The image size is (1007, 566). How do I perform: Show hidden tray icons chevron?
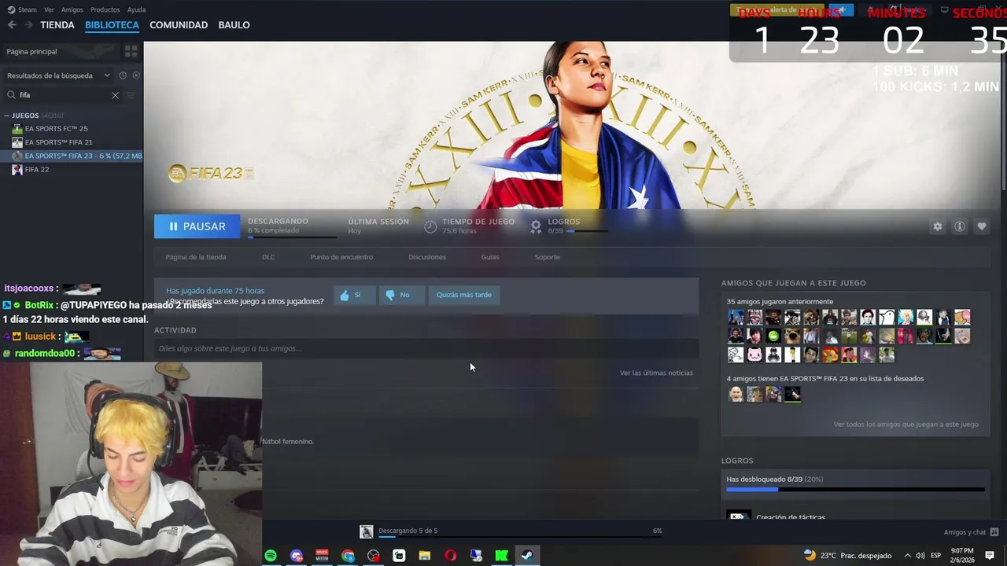(907, 556)
